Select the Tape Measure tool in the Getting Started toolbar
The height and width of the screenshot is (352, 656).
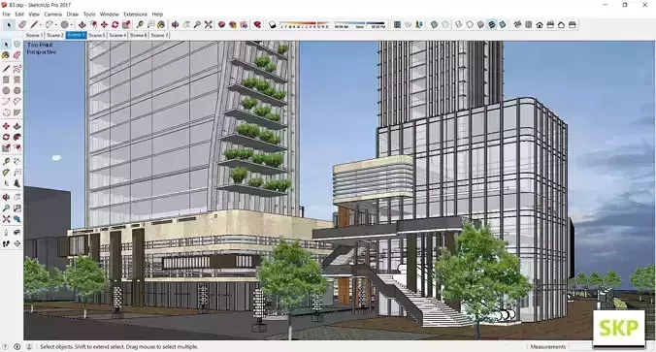140,24
